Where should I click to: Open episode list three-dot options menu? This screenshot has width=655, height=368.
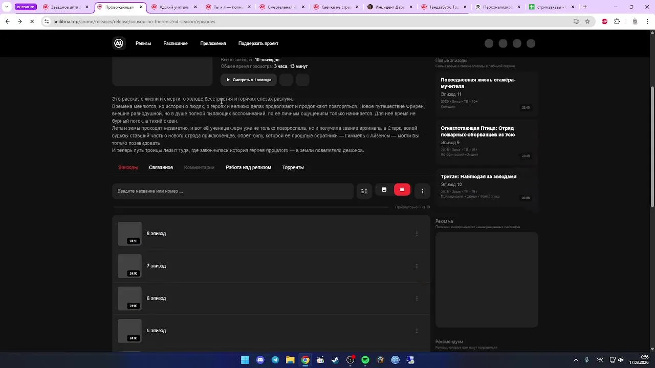tap(422, 191)
